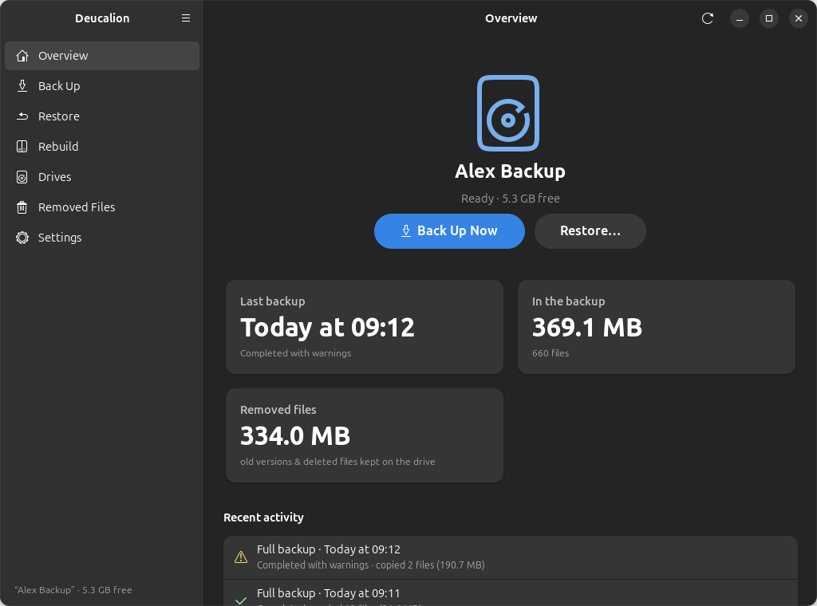Open the Drives page
Viewport: 817px width, 606px height.
102,177
